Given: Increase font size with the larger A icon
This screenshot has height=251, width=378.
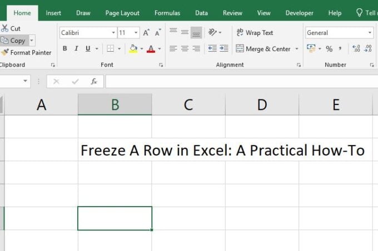Looking at the screenshot, I should point(146,33).
